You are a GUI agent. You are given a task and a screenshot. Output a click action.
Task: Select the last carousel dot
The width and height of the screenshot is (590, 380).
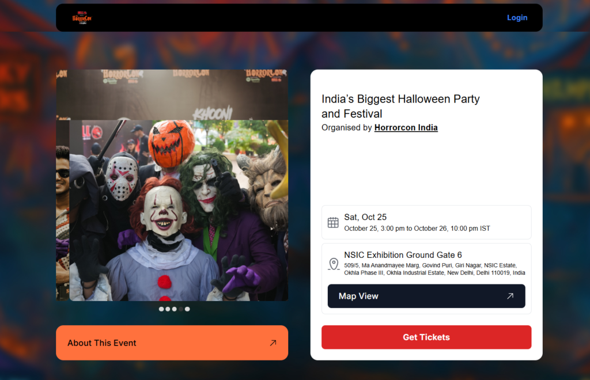pyautogui.click(x=187, y=309)
